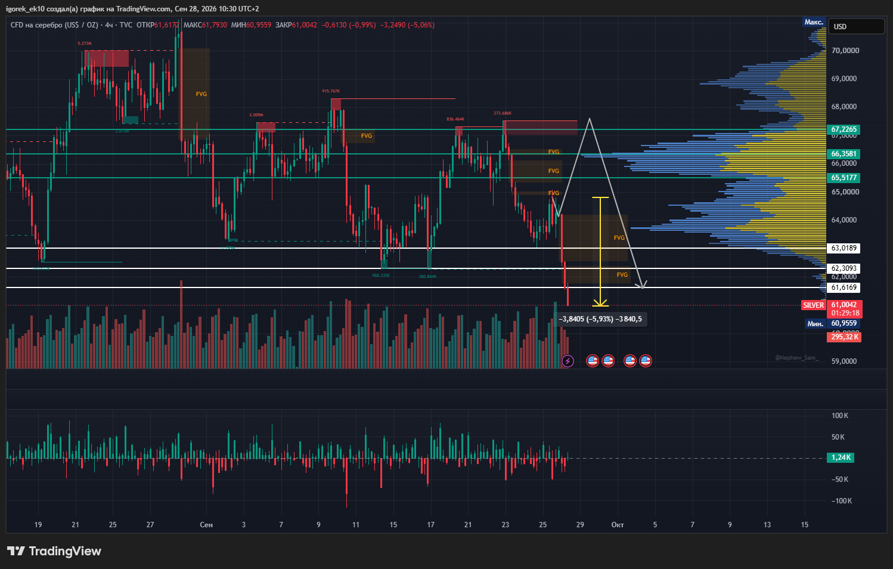Click the −3,2490 (−5,06%) change value
This screenshot has width=893, height=569.
tap(407, 25)
